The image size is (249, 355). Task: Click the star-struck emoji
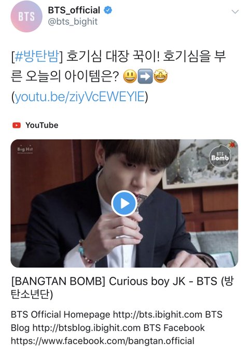coord(160,76)
